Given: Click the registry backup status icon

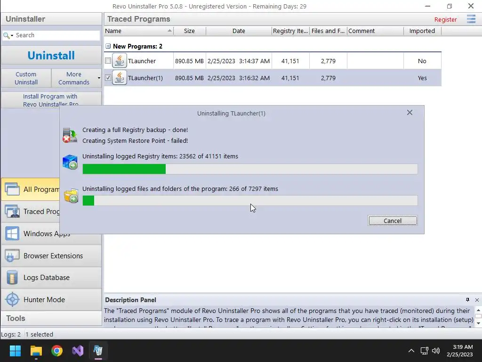Looking at the screenshot, I should pyautogui.click(x=70, y=135).
